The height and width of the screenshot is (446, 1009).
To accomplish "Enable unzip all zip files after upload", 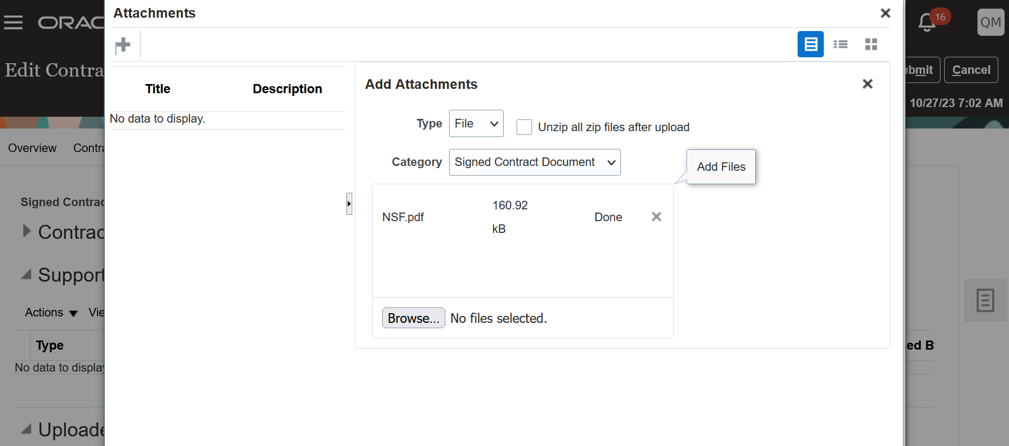I will click(x=524, y=127).
